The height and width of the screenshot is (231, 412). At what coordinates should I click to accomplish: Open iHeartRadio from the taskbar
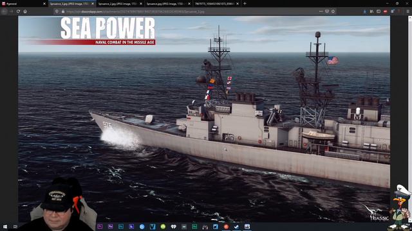[x=173, y=227]
